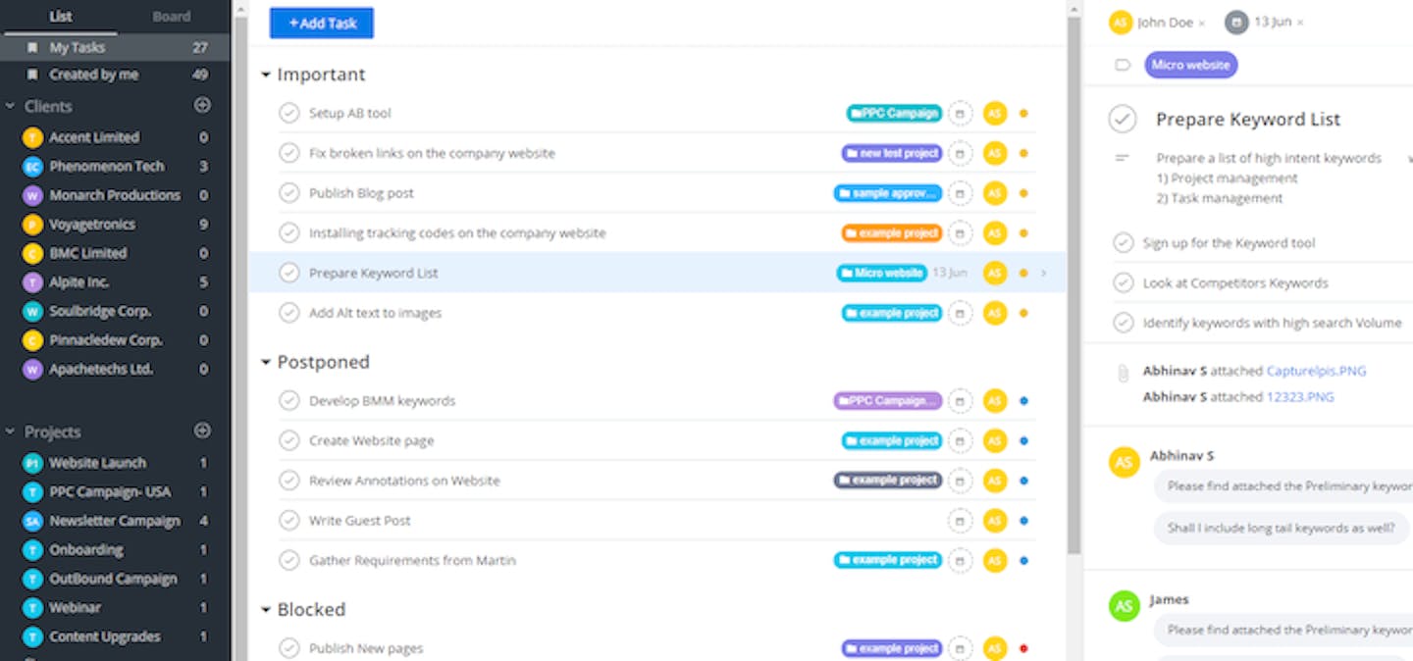The height and width of the screenshot is (661, 1413).
Task: Check off Prepare Keyword List in task list
Action: click(288, 273)
